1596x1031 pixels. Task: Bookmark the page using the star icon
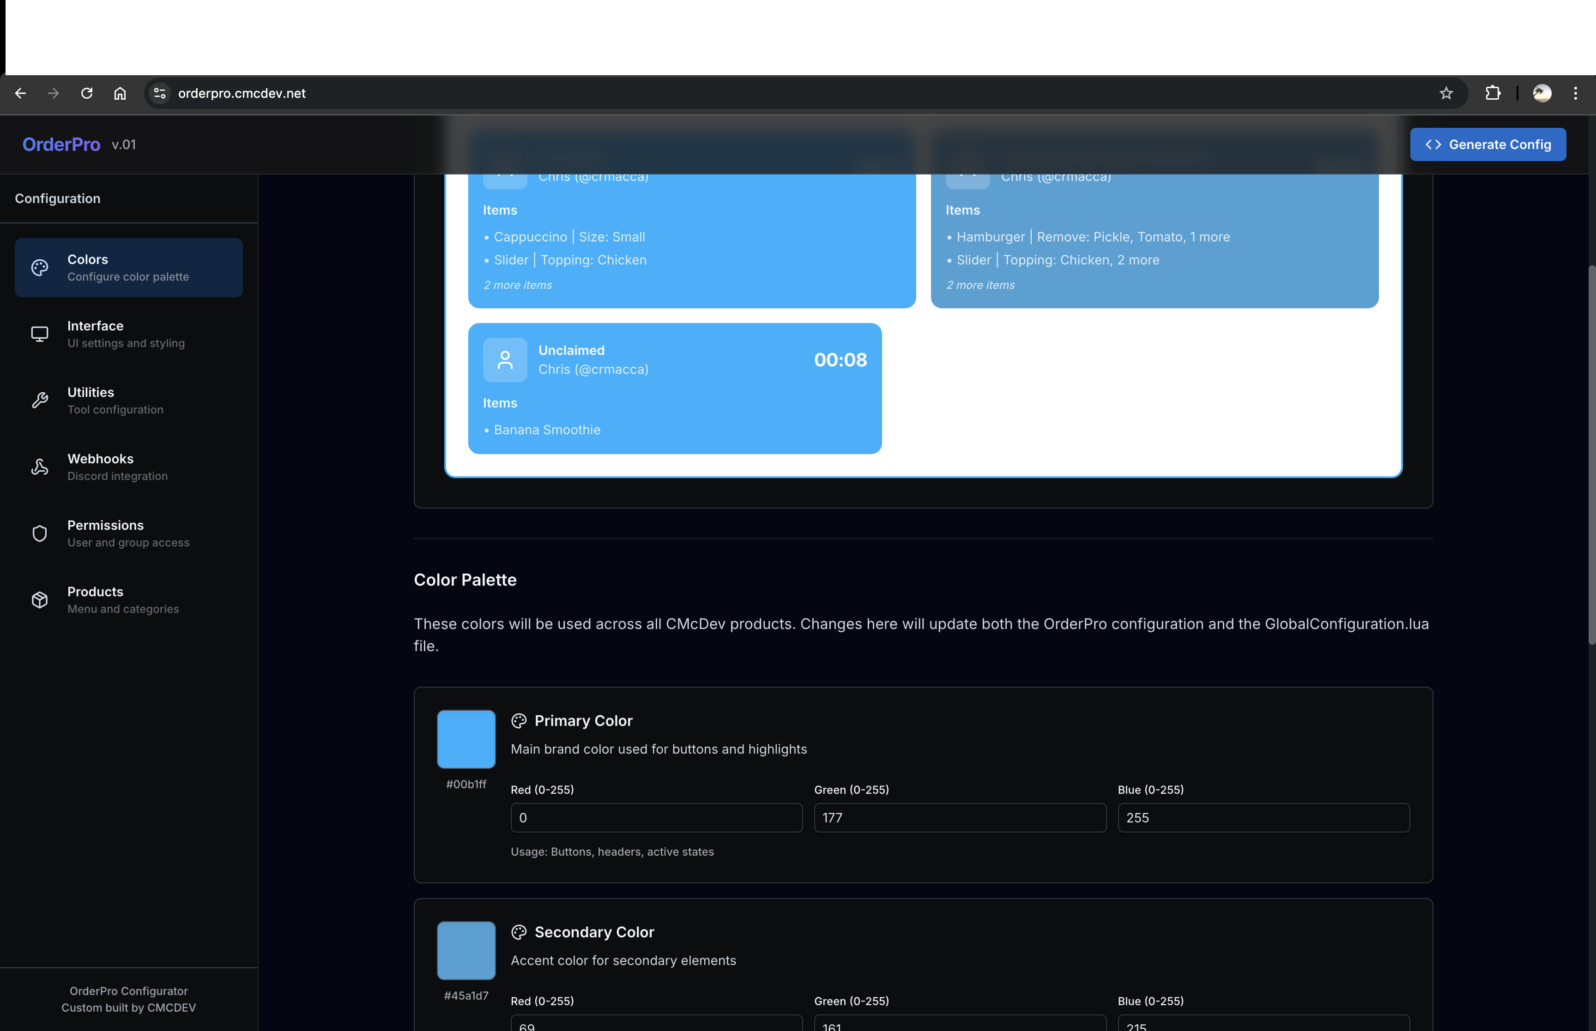[1446, 93]
